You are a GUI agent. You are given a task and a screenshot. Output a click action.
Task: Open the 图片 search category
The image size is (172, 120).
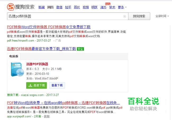tap(77, 7)
